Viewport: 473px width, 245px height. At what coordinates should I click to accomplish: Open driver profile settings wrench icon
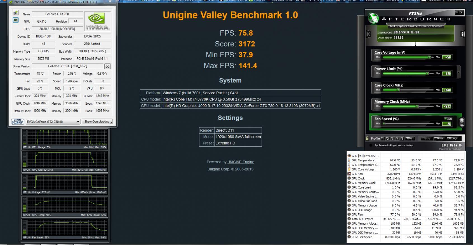click(x=107, y=66)
